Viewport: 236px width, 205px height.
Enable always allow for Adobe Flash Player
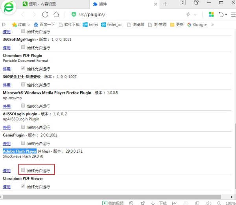pyautogui.click(x=23, y=170)
